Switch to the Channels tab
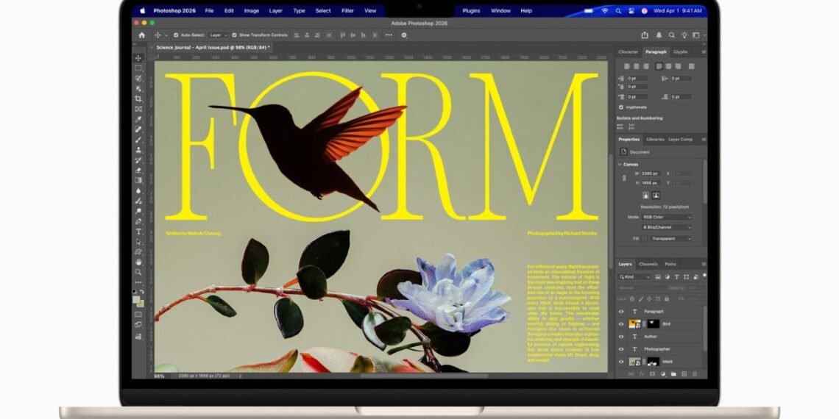 (x=648, y=264)
